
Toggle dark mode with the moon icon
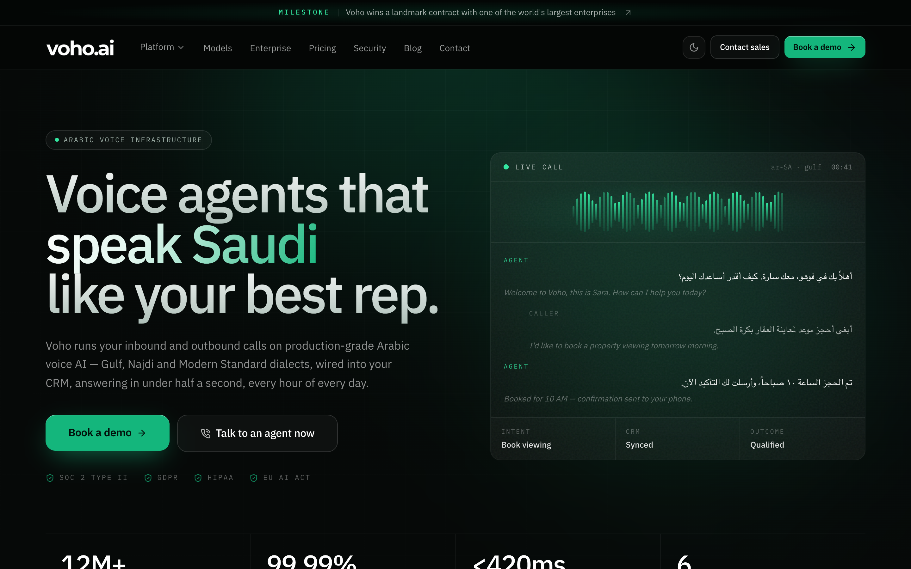coord(694,47)
